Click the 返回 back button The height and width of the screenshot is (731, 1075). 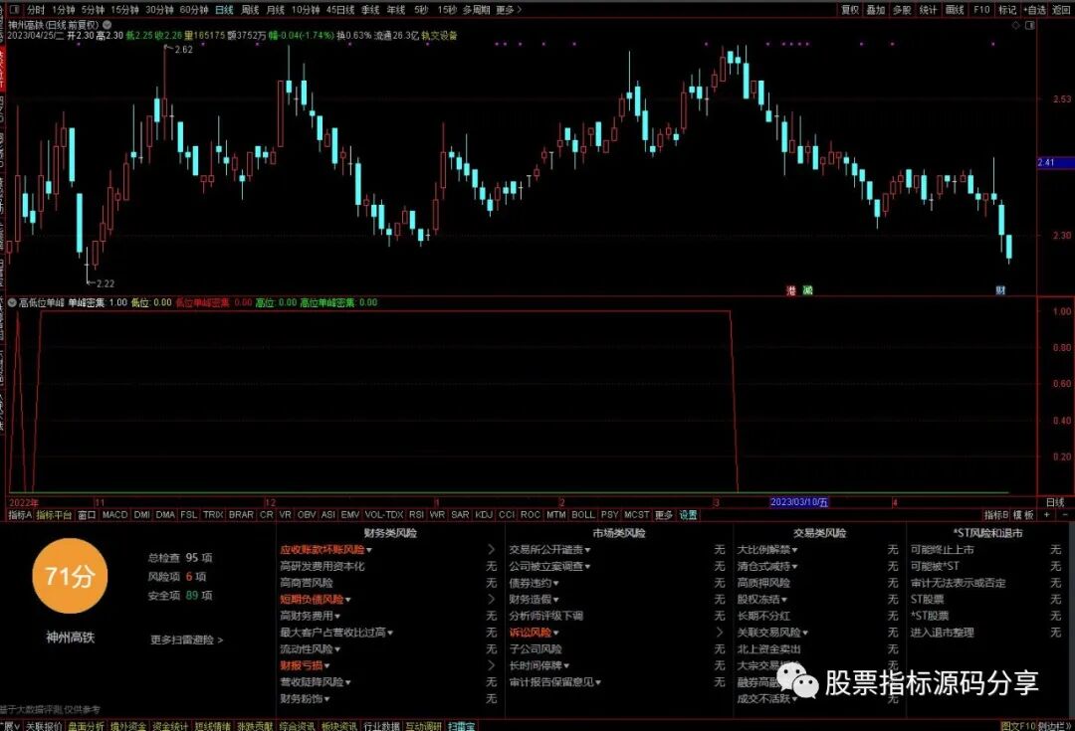pos(1061,10)
